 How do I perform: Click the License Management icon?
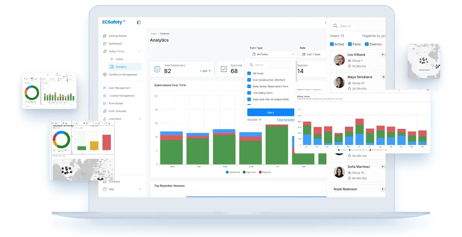(x=104, y=96)
